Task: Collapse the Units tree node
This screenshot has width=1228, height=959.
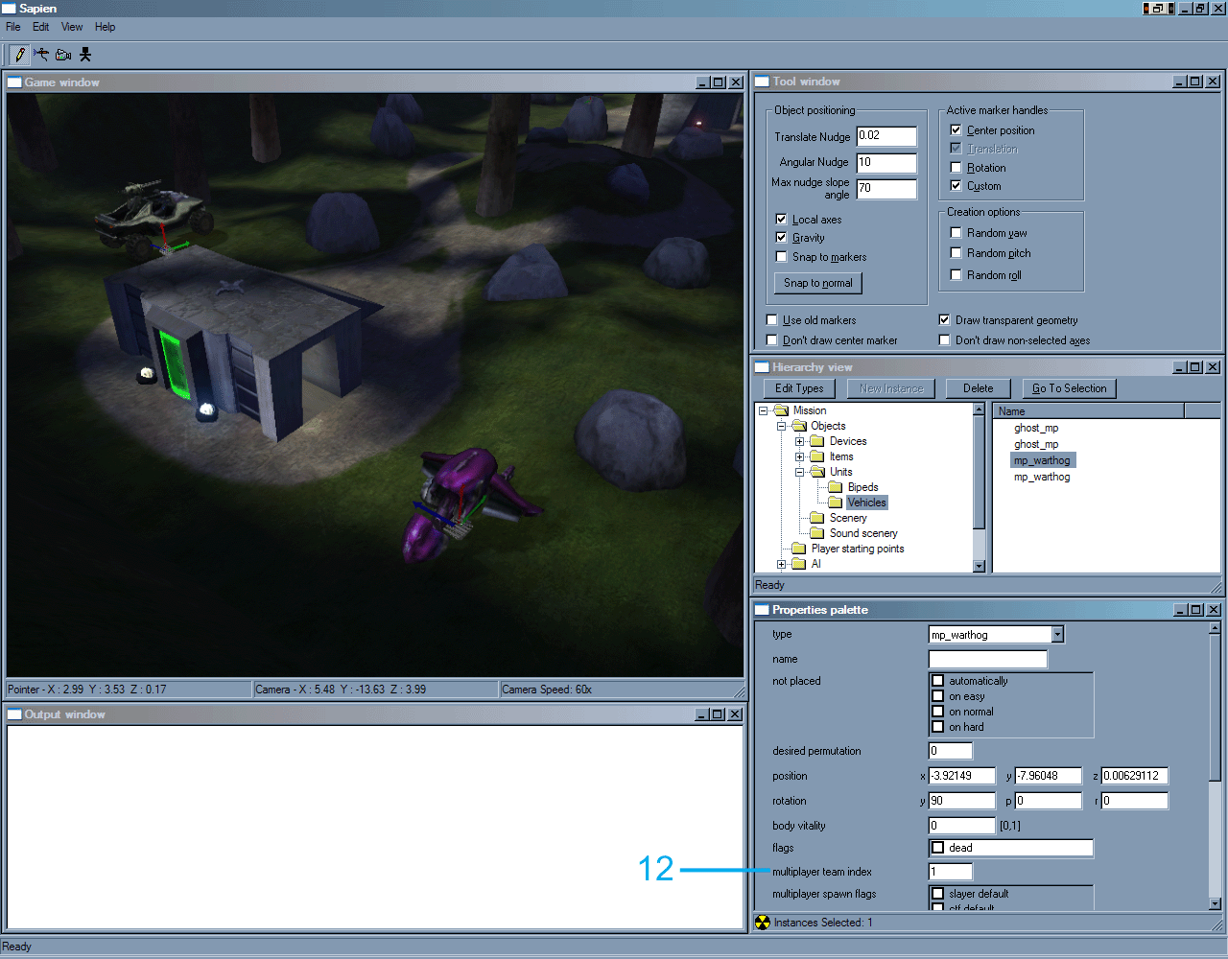Action: pos(800,472)
